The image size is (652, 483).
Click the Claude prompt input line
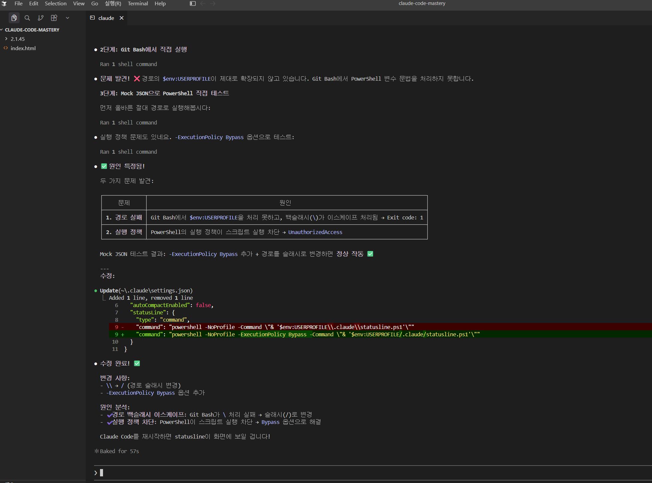372,473
